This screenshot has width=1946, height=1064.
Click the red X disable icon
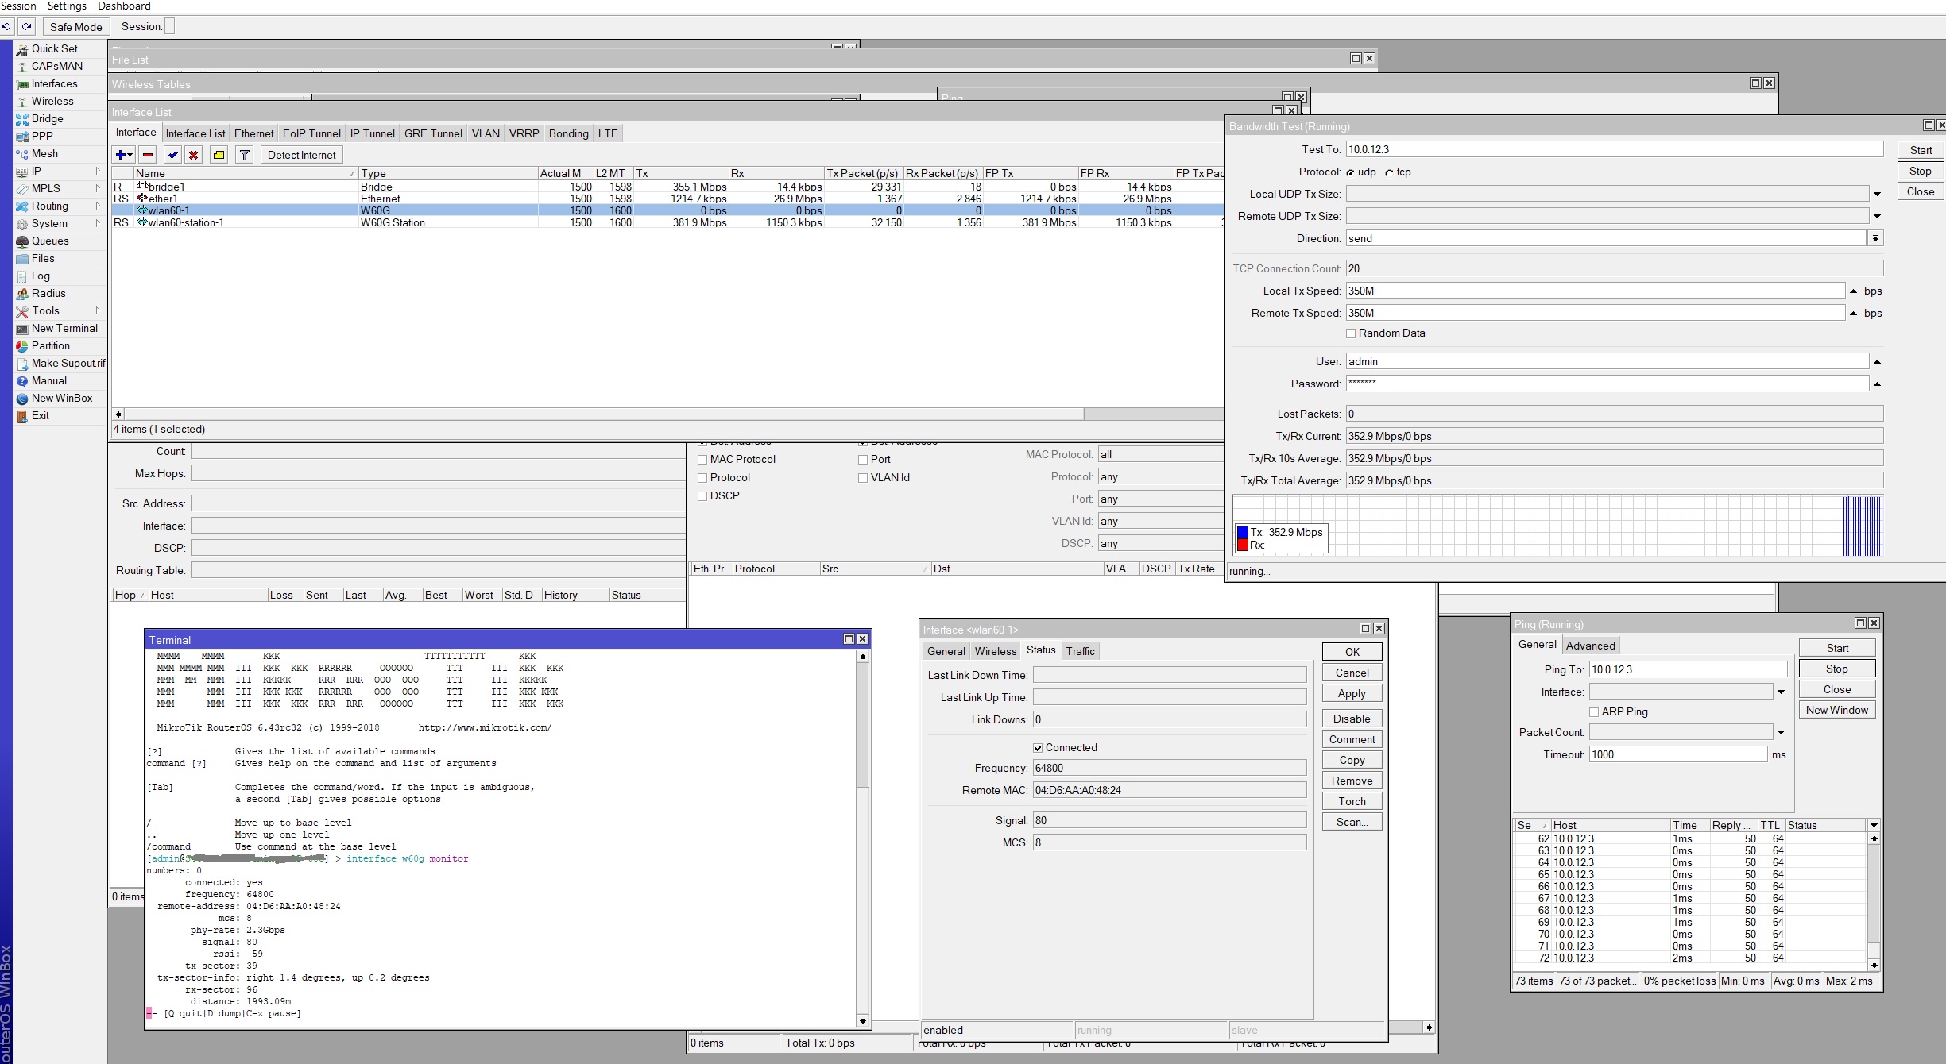(x=193, y=155)
